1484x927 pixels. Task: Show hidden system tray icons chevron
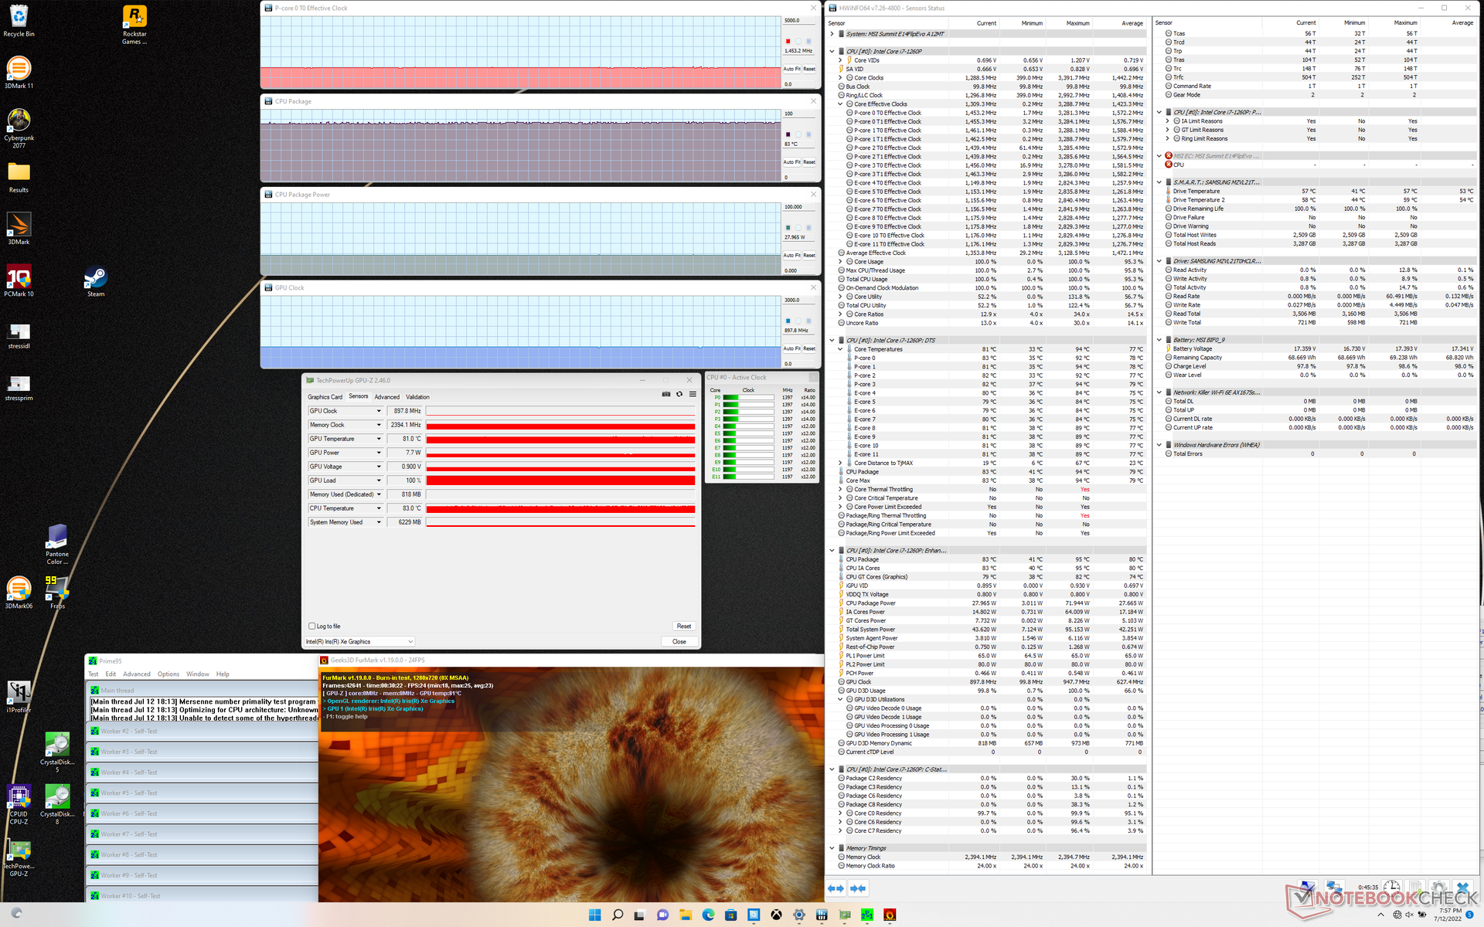coord(1381,915)
